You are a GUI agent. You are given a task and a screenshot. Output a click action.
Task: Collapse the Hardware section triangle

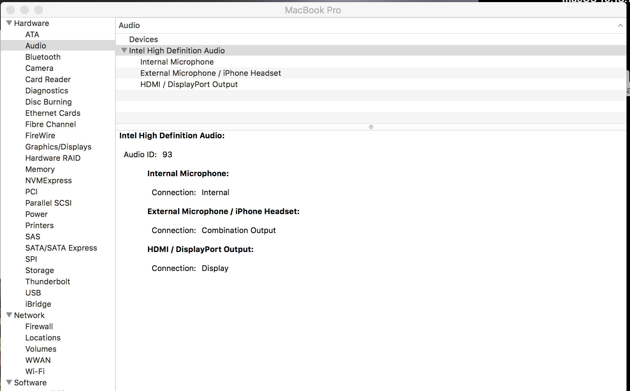[x=9, y=23]
